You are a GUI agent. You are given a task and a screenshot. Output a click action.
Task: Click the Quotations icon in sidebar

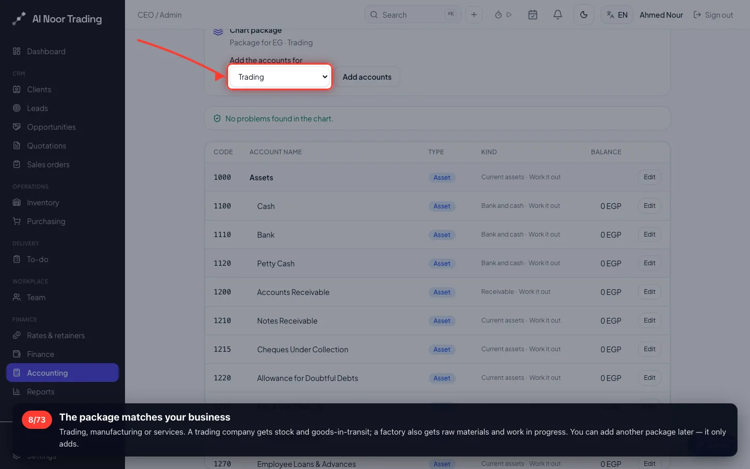(17, 145)
